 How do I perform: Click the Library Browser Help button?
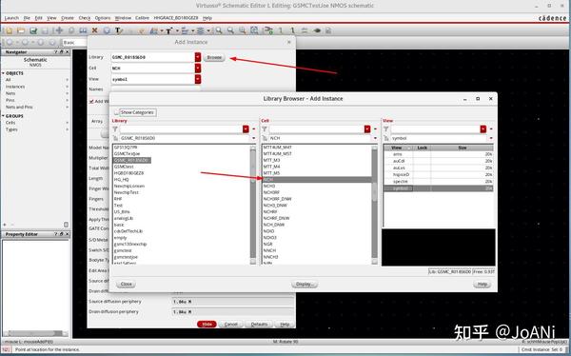[482, 284]
